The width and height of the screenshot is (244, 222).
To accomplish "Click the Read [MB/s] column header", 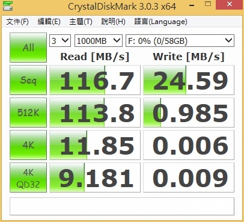I will [x=95, y=57].
